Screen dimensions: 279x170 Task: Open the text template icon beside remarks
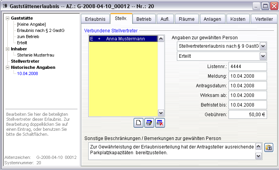(x=269, y=147)
